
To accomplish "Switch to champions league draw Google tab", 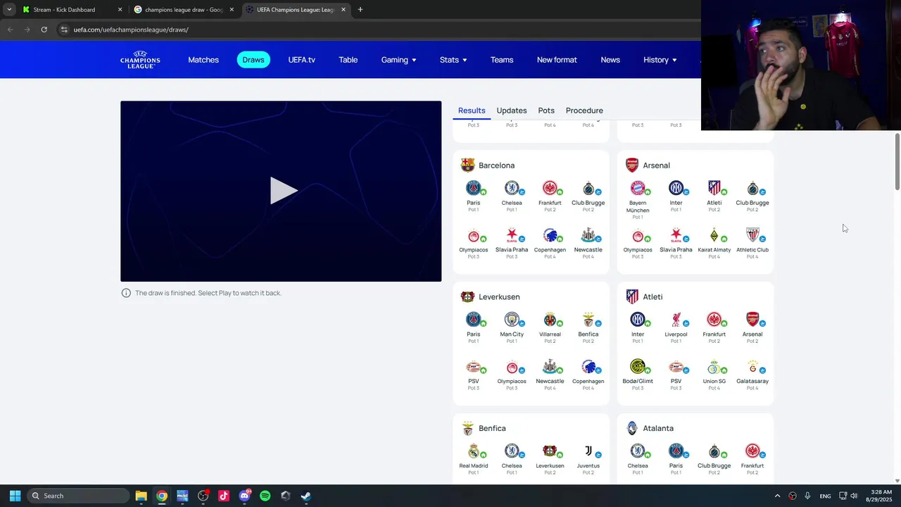I will pyautogui.click(x=184, y=10).
